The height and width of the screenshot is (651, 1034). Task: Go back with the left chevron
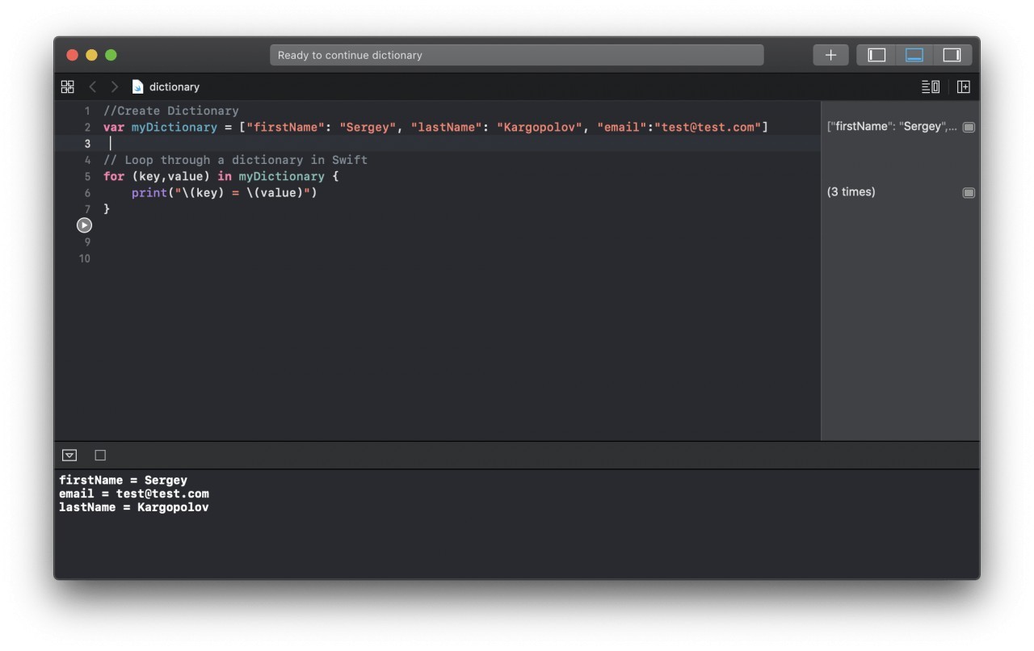pyautogui.click(x=92, y=86)
